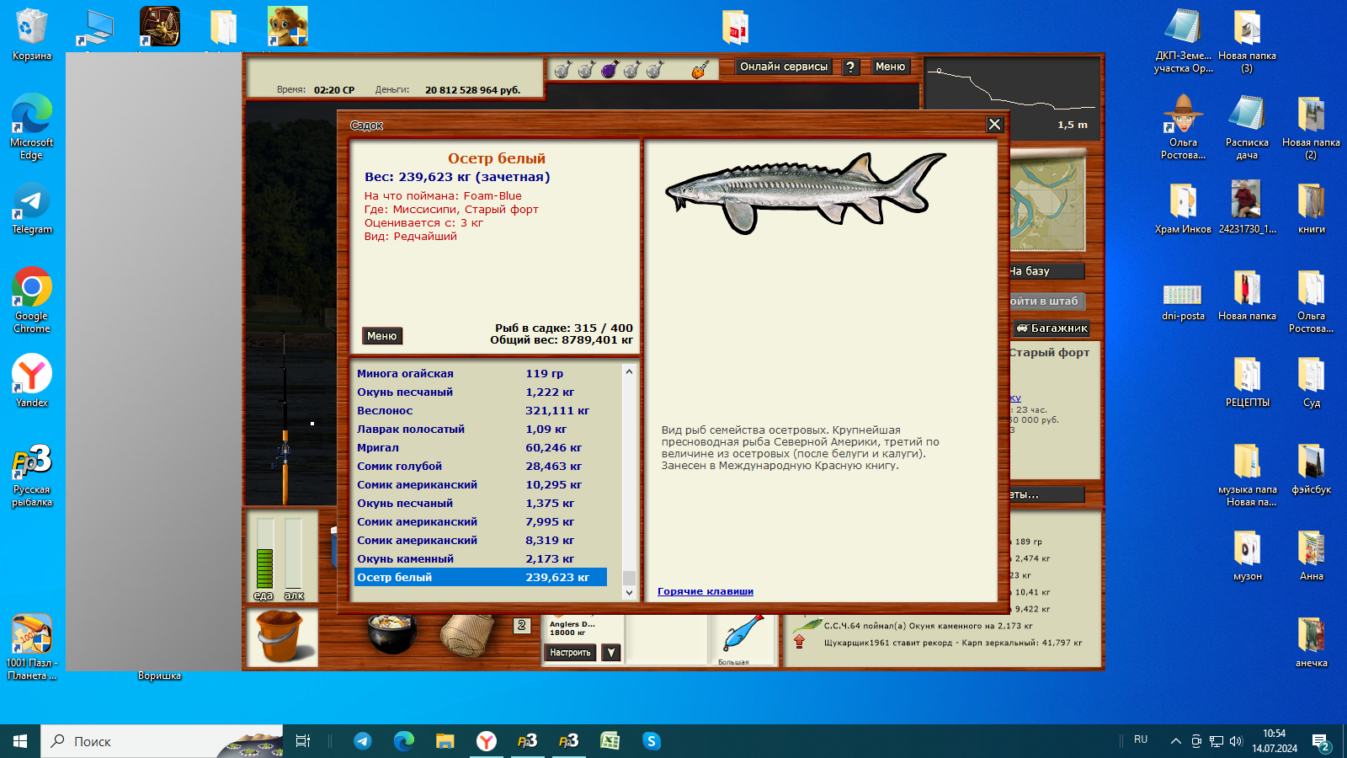
Task: Switch RU keyboard language indicator
Action: (1141, 740)
